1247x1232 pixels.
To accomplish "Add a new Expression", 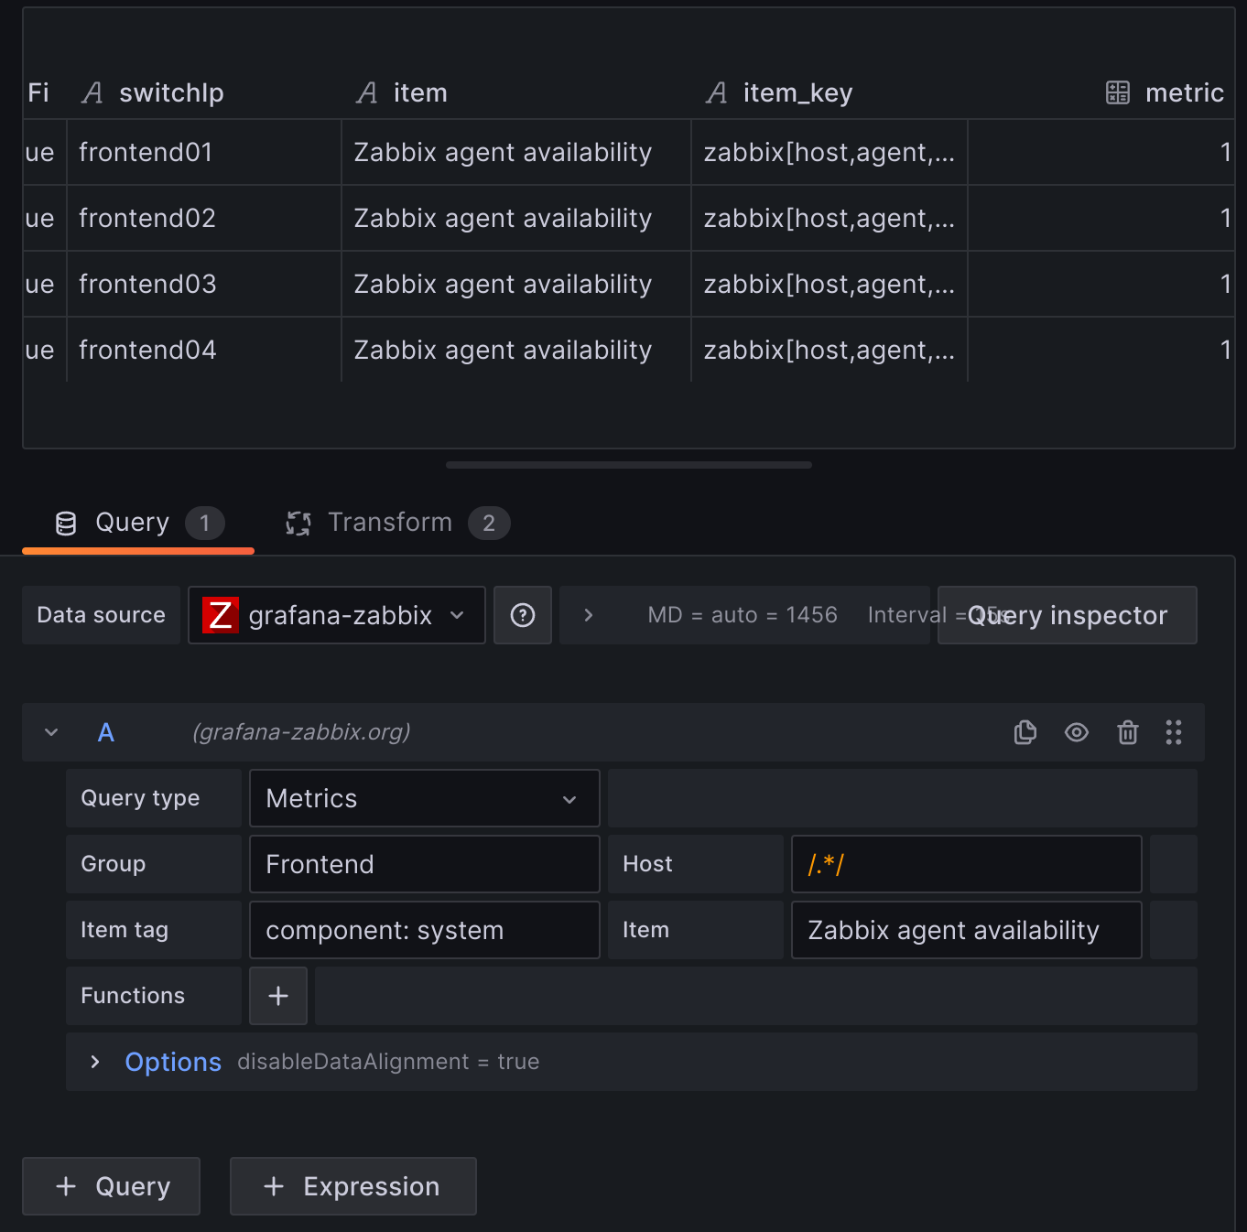I will pyautogui.click(x=353, y=1186).
